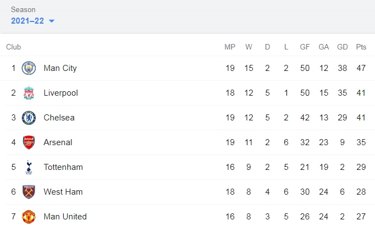This screenshot has width=375, height=226.
Task: Open the 2021–22 season dropdown
Action: pos(32,21)
